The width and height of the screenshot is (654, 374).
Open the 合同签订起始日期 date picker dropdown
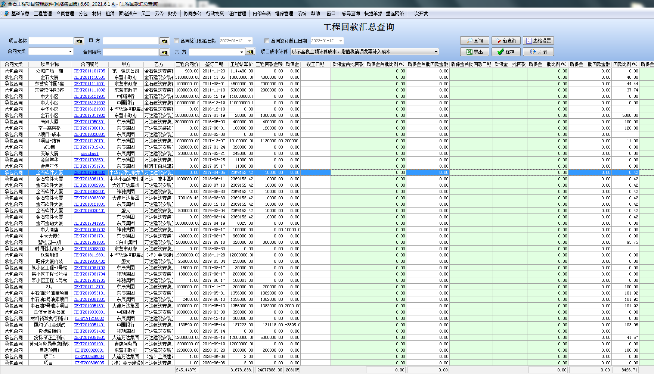tap(249, 41)
